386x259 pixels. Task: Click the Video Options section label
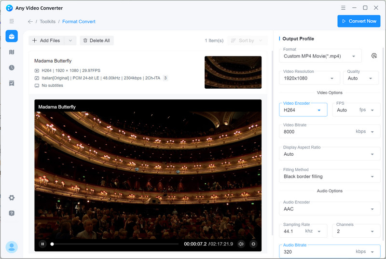(330, 93)
